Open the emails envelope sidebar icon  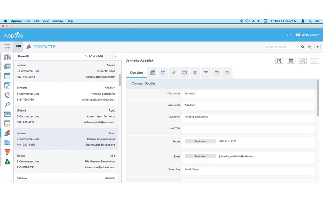pyautogui.click(x=7, y=114)
